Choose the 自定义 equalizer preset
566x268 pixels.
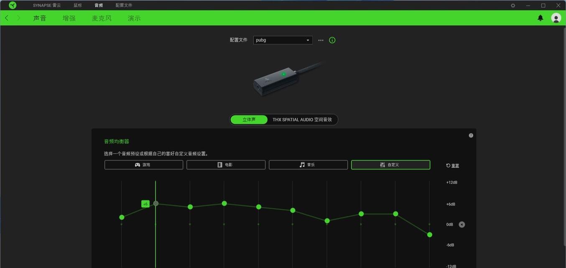pyautogui.click(x=390, y=165)
